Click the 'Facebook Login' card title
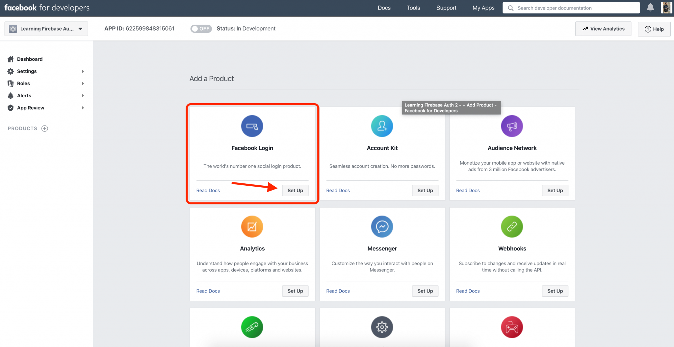Image resolution: width=674 pixels, height=347 pixels. pyautogui.click(x=252, y=148)
